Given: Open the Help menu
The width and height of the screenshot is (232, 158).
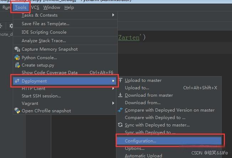Looking at the screenshot, I should pos(69,7).
